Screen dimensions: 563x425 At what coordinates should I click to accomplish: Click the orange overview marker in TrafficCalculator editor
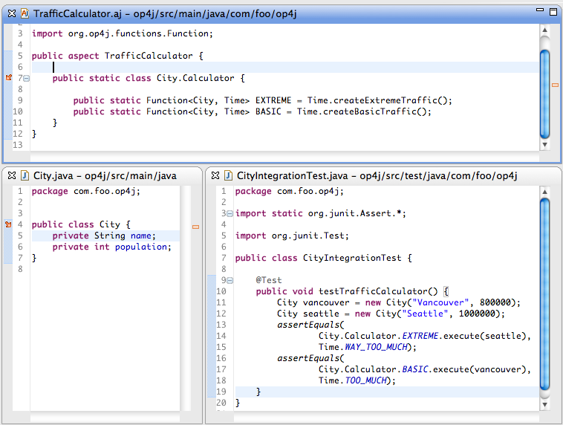click(555, 85)
